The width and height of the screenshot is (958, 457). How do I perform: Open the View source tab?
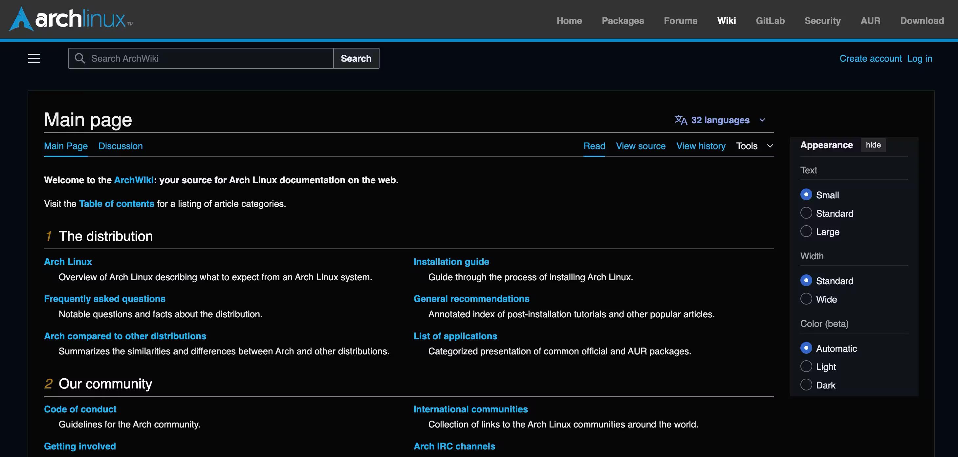[641, 146]
